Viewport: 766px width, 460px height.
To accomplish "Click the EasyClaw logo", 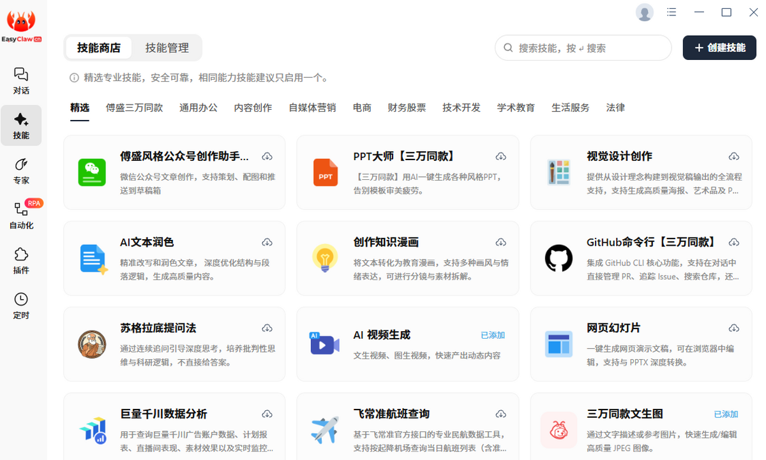I will (x=22, y=27).
